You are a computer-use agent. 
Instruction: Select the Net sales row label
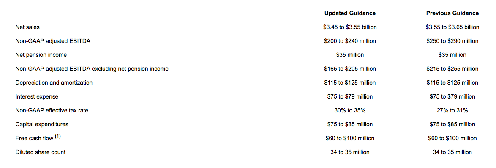point(27,27)
